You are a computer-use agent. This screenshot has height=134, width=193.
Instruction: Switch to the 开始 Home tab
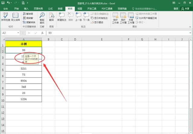pos(16,9)
